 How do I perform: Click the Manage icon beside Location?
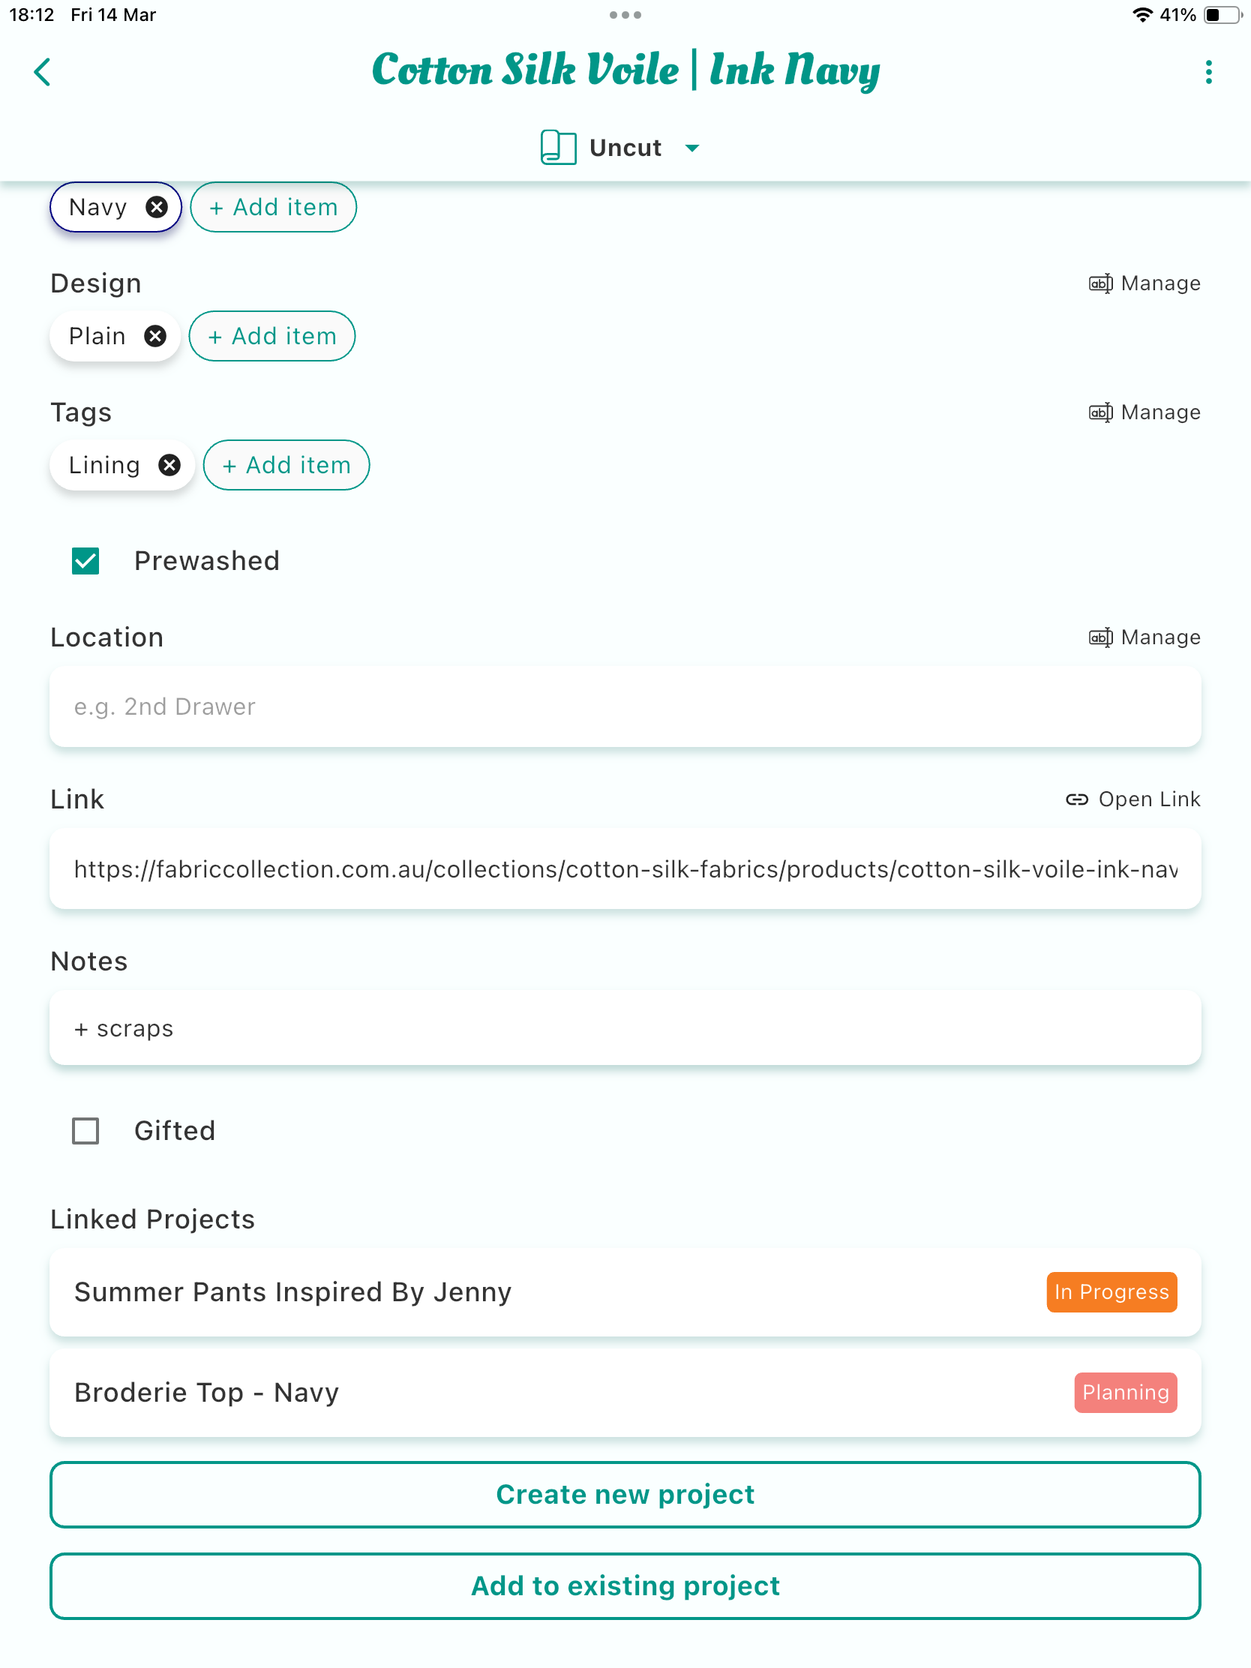[1100, 637]
